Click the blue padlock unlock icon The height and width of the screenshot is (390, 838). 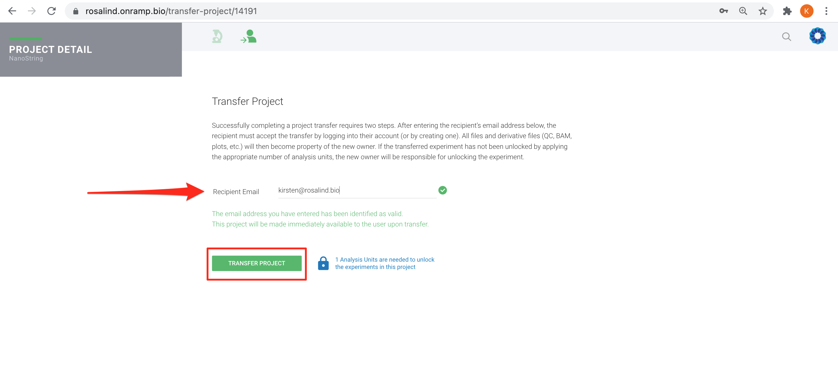323,263
